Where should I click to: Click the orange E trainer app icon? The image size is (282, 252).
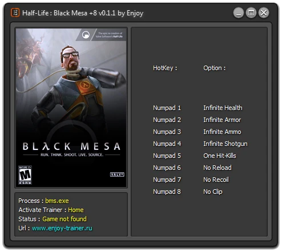click(x=15, y=13)
